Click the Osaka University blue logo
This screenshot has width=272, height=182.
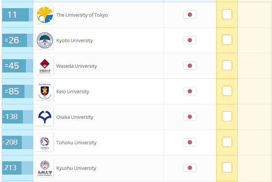[x=44, y=117]
